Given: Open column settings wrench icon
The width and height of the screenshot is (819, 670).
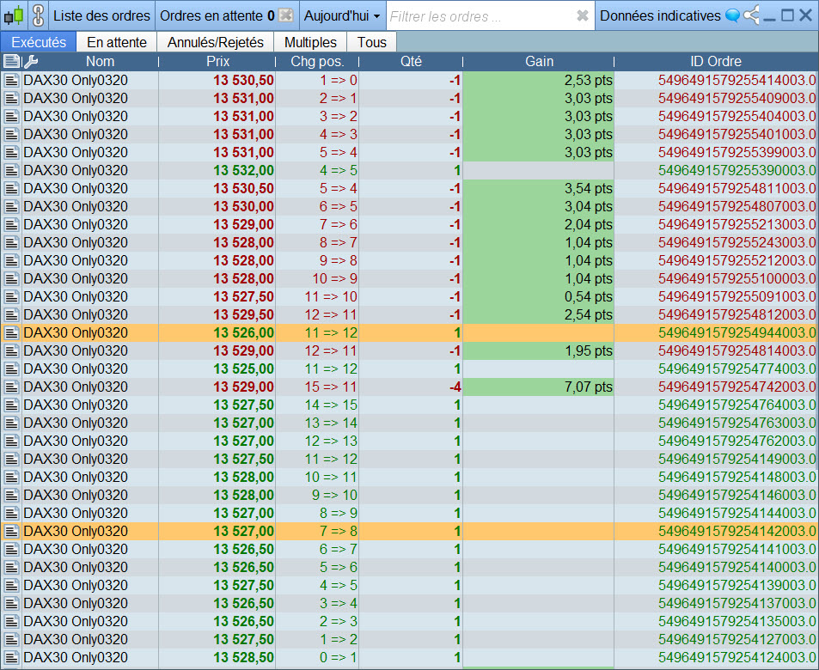Looking at the screenshot, I should coord(30,61).
